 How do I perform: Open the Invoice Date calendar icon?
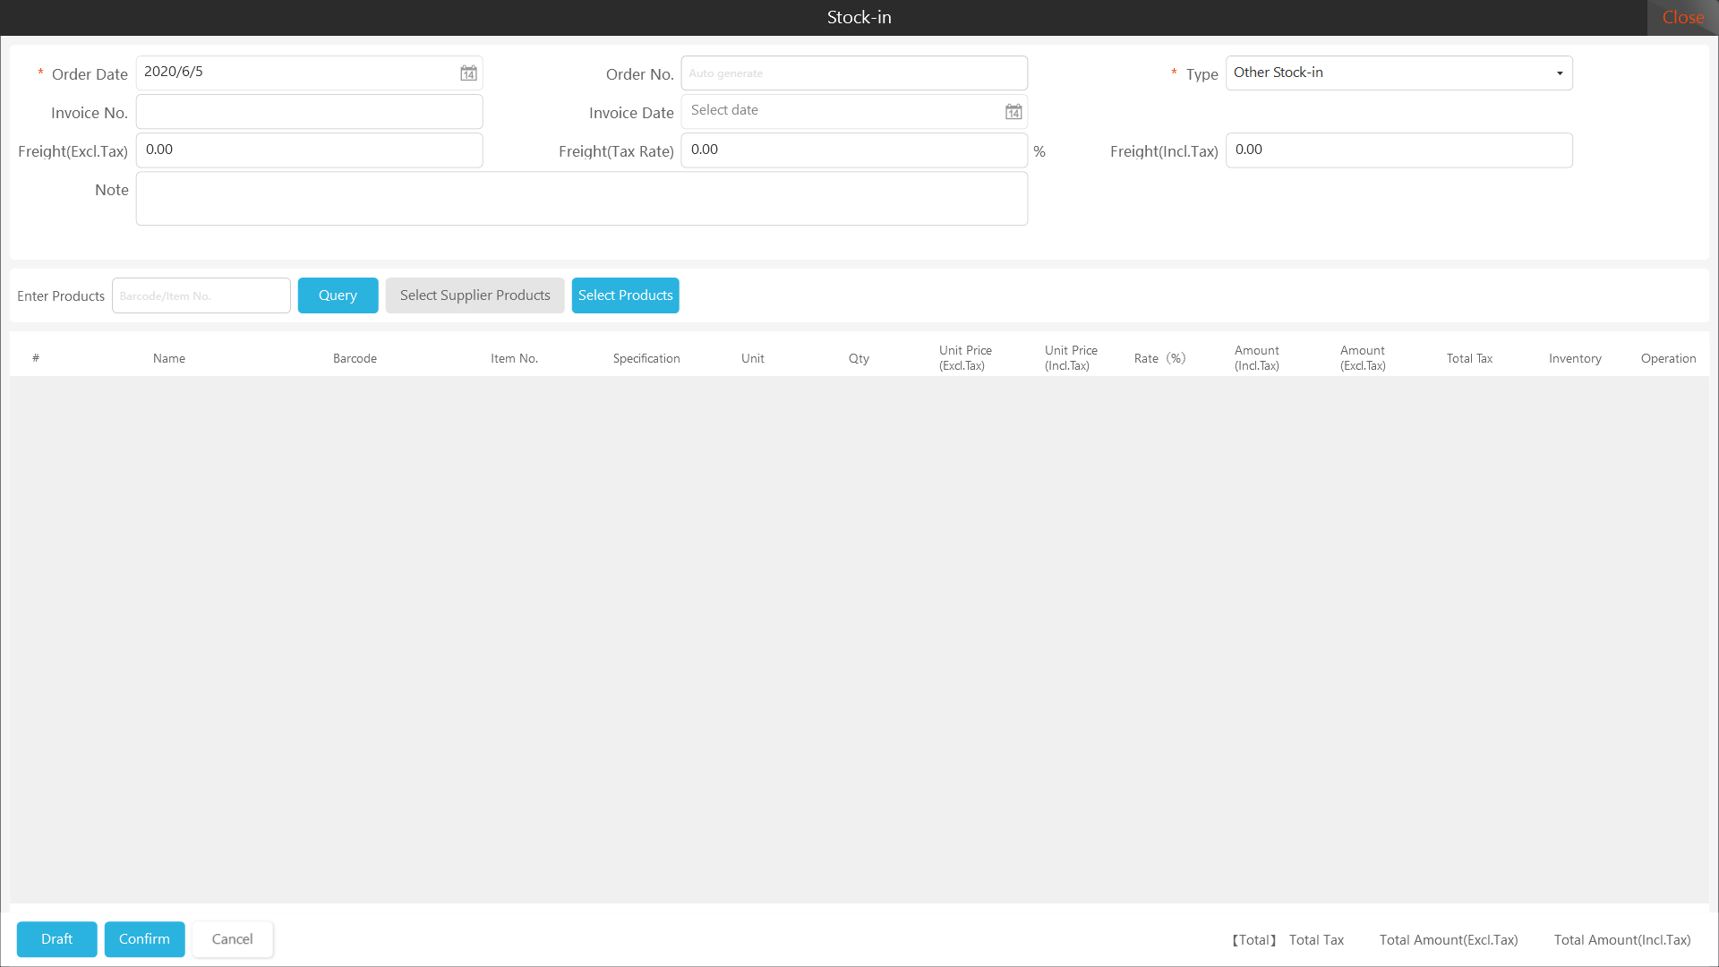tap(1013, 112)
